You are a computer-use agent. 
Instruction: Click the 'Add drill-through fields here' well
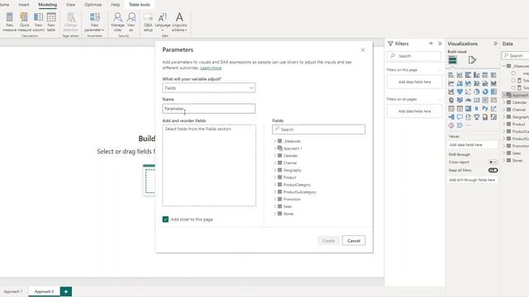click(472, 180)
